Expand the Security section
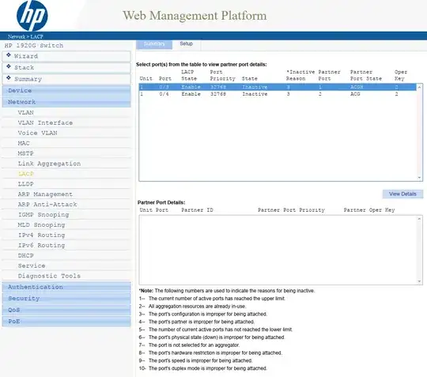This screenshot has height=377, width=427. [x=66, y=298]
